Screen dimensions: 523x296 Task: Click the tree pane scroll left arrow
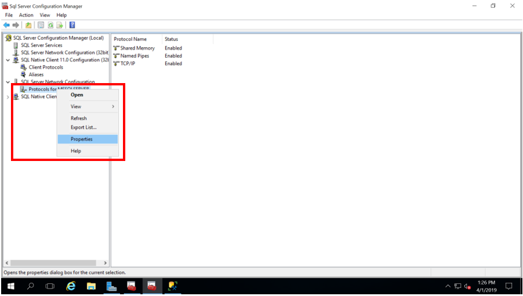[7, 263]
